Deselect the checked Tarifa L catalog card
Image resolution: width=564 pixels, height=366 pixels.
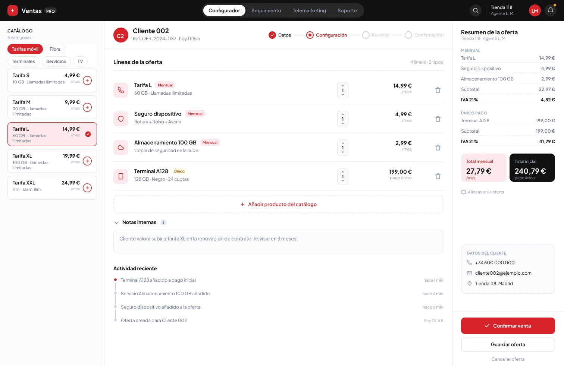(88, 134)
